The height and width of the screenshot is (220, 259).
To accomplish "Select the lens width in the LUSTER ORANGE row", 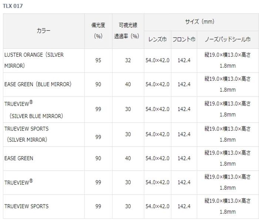I will [157, 60].
